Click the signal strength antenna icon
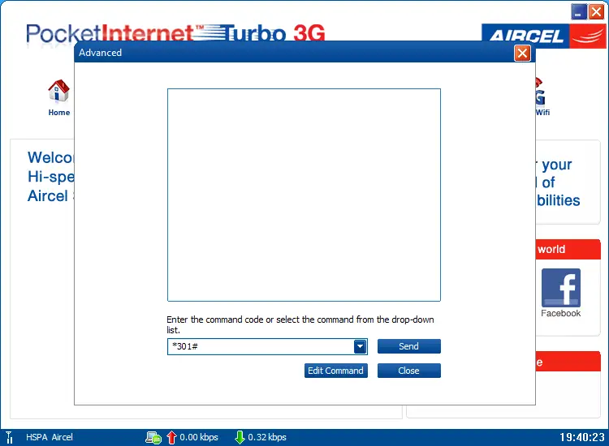This screenshot has width=609, height=446. (x=9, y=437)
